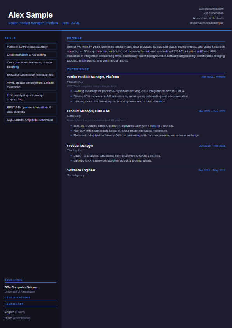
Task: Click the LANGUAGES section heading
Action: [x=14, y=304]
